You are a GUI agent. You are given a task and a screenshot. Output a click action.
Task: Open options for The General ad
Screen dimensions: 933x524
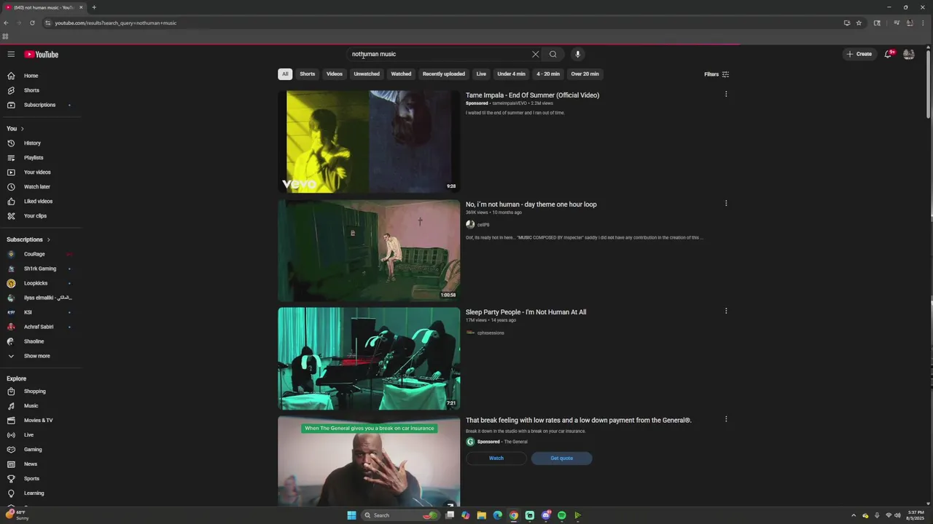(726, 418)
